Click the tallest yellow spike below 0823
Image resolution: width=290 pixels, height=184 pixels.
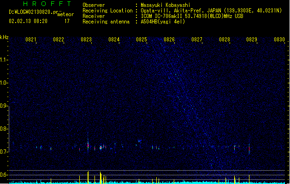(x=88, y=178)
